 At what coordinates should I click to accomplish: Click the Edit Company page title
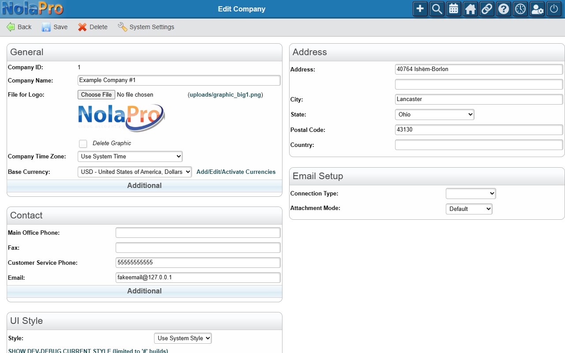[241, 9]
